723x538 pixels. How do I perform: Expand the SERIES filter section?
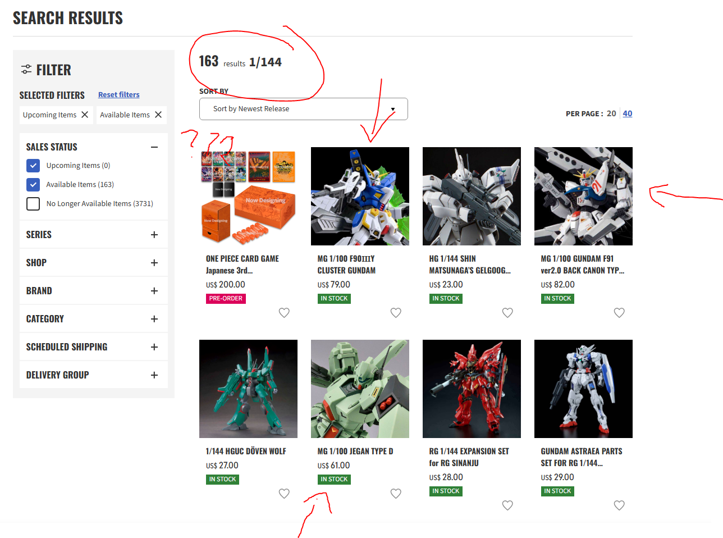click(94, 235)
